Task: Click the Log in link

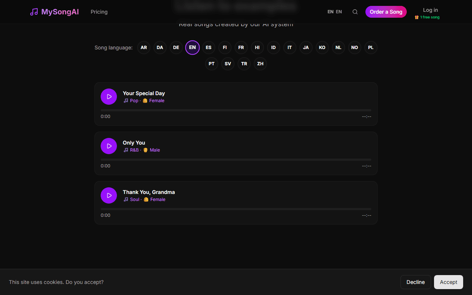Action: click(430, 10)
